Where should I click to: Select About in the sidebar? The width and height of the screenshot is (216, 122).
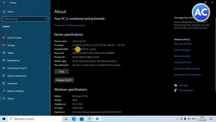[x=10, y=99]
